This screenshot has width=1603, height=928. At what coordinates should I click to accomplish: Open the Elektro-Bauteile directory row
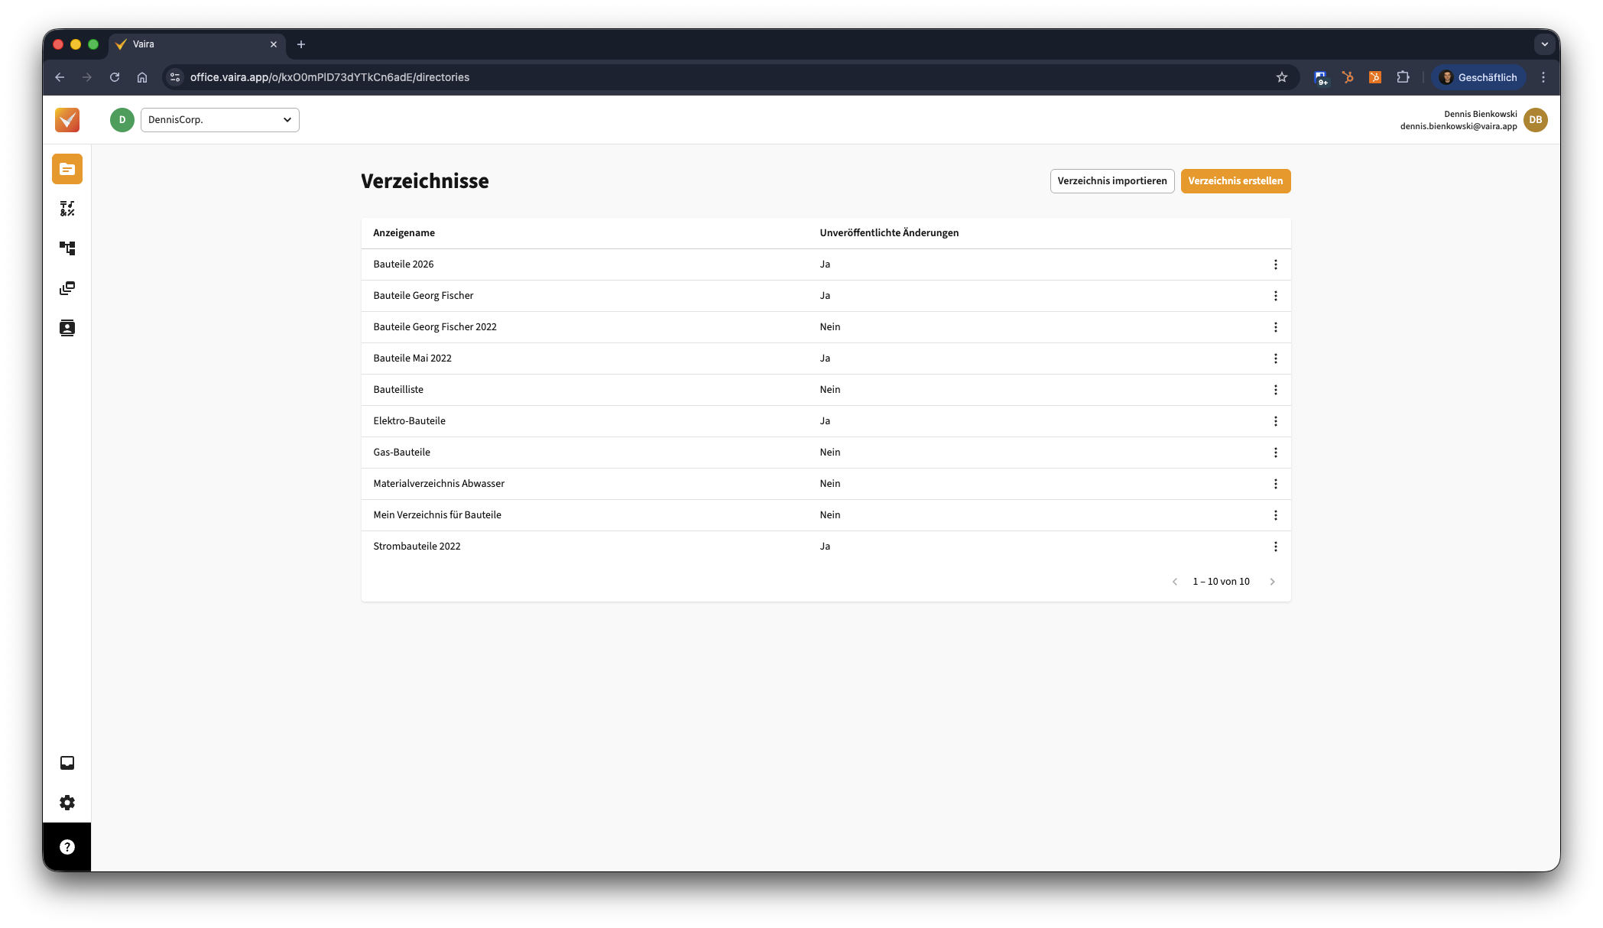410,421
